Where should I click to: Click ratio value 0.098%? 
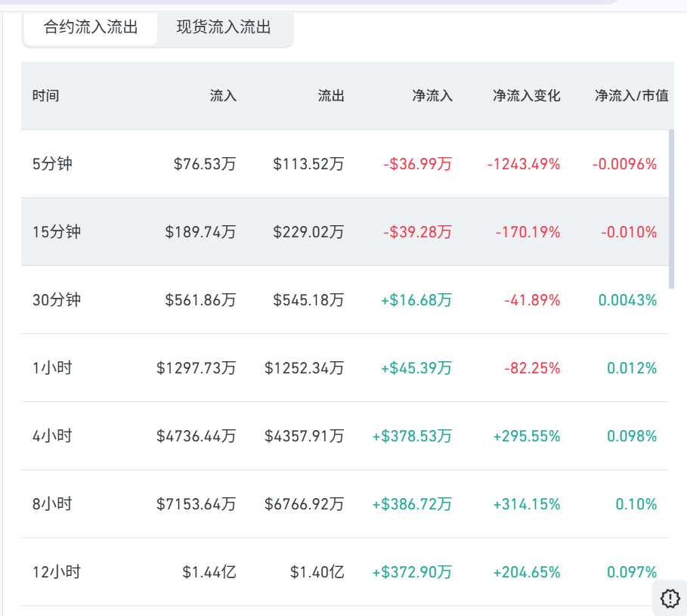pyautogui.click(x=632, y=436)
